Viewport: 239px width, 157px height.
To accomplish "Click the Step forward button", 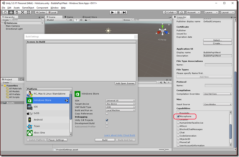I will 124,13.
